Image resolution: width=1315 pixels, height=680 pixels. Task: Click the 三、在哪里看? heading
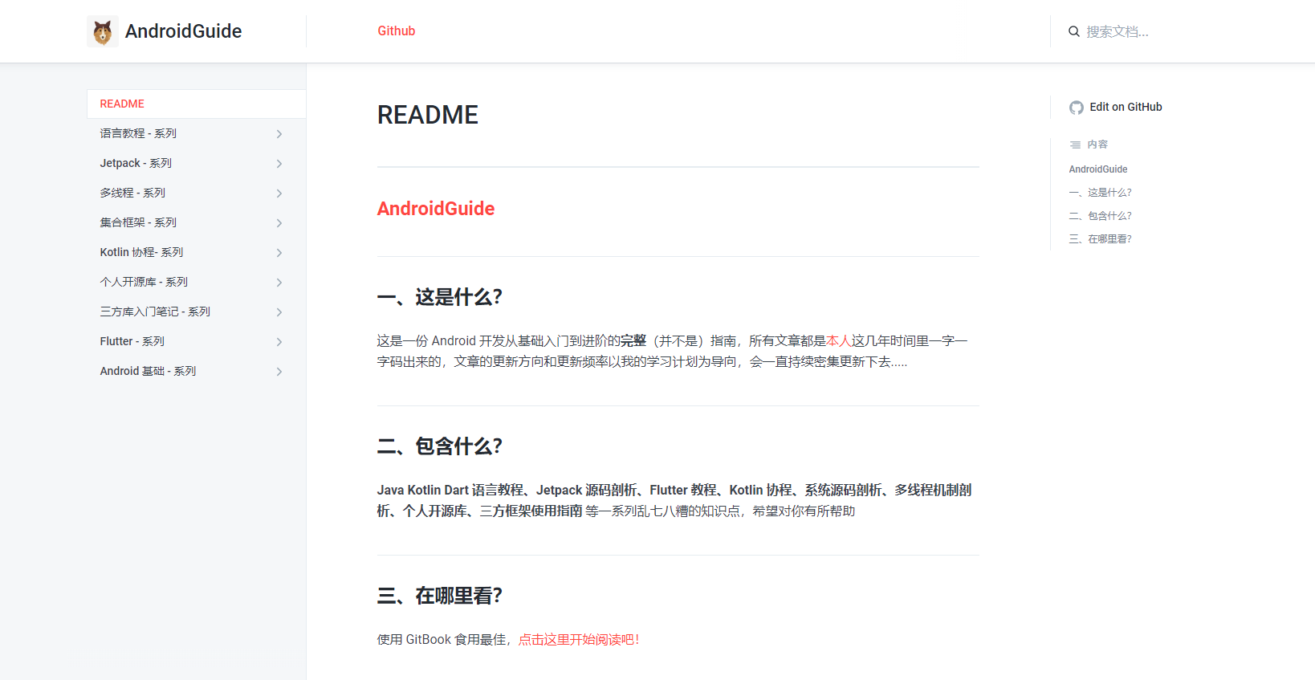(x=440, y=596)
